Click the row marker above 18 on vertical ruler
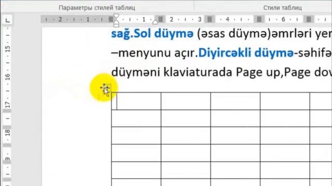The width and height of the screenshot is (332, 186). (x=7, y=128)
